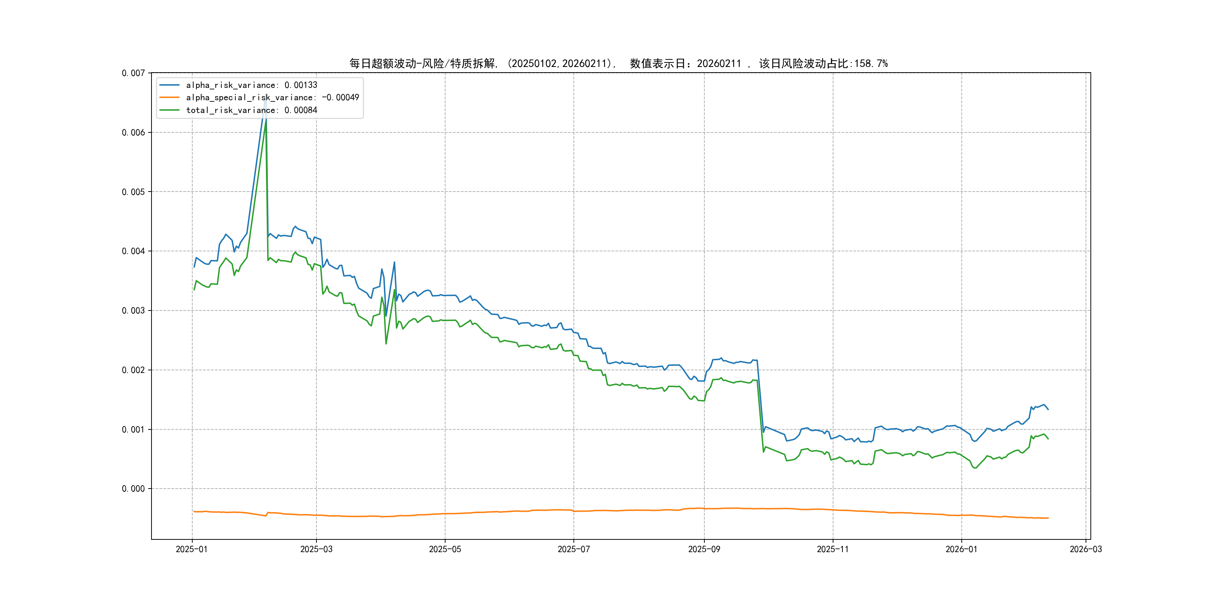Click the blue alpha_risk_variance legend line swatch

[x=169, y=85]
